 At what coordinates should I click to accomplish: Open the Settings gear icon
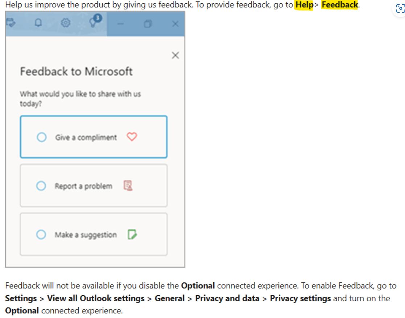[65, 23]
